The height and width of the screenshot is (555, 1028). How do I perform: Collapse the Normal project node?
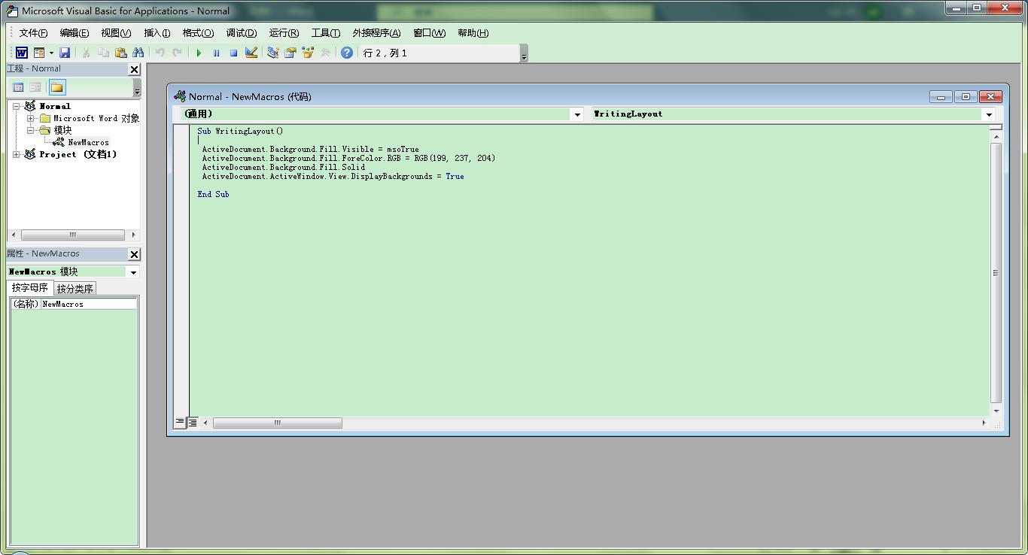coord(17,106)
